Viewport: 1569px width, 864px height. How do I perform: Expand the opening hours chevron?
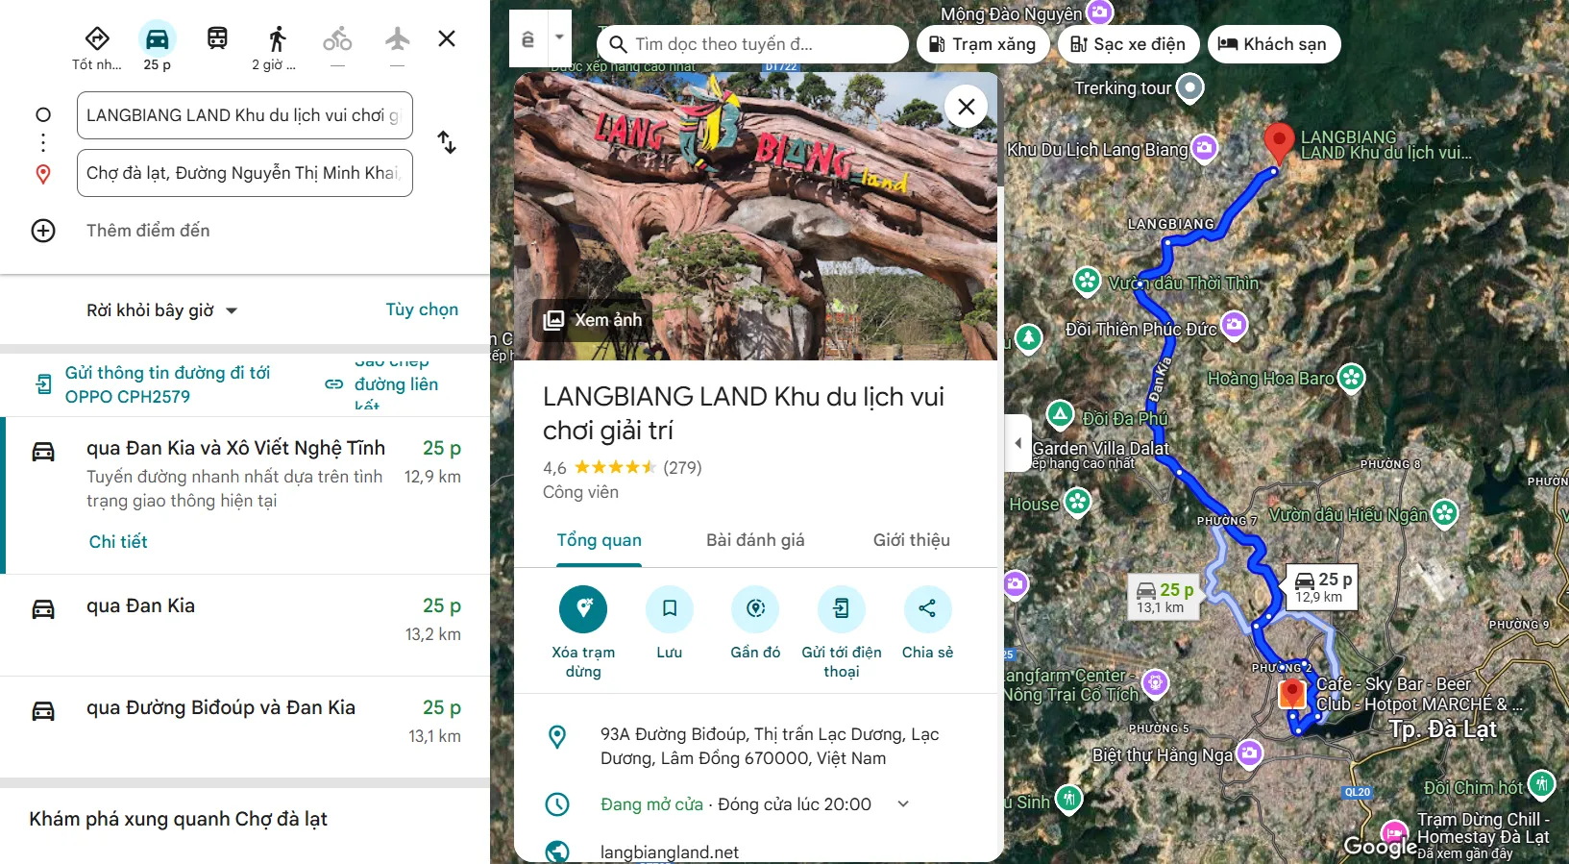[903, 804]
